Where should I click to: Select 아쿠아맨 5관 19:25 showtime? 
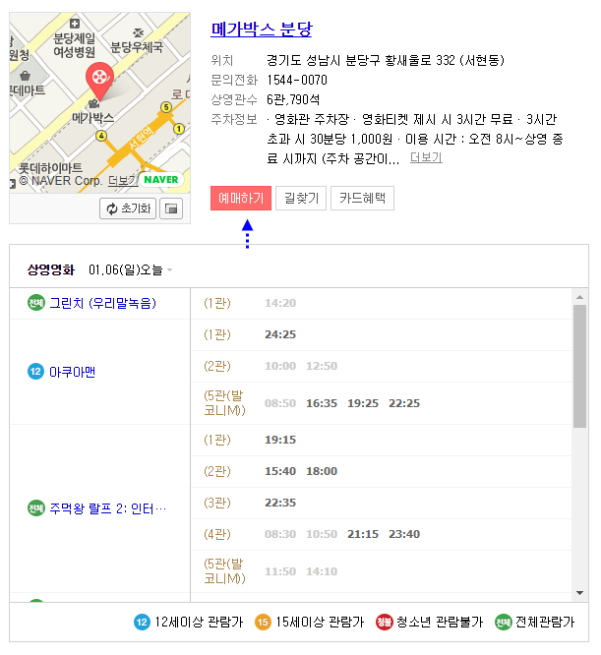pyautogui.click(x=363, y=403)
